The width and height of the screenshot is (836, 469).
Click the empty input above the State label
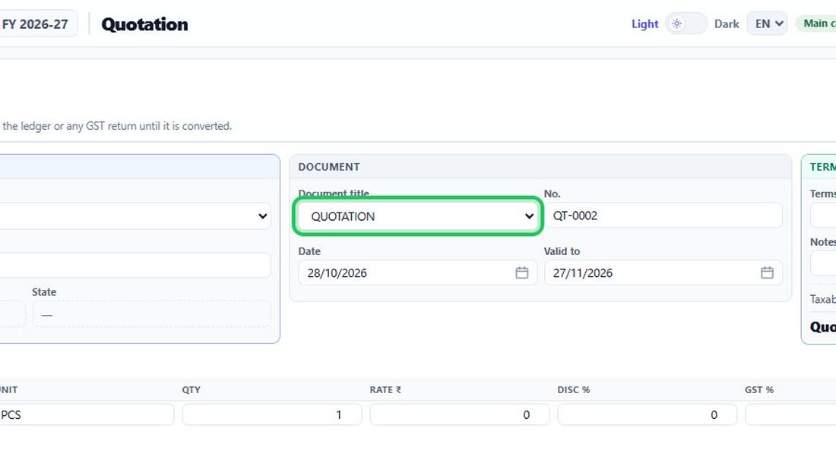coord(135,265)
